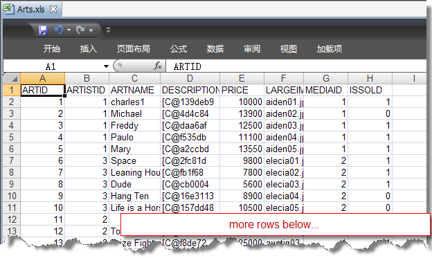The image size is (432, 258).
Task: Click the Space cell
Action: (135, 160)
